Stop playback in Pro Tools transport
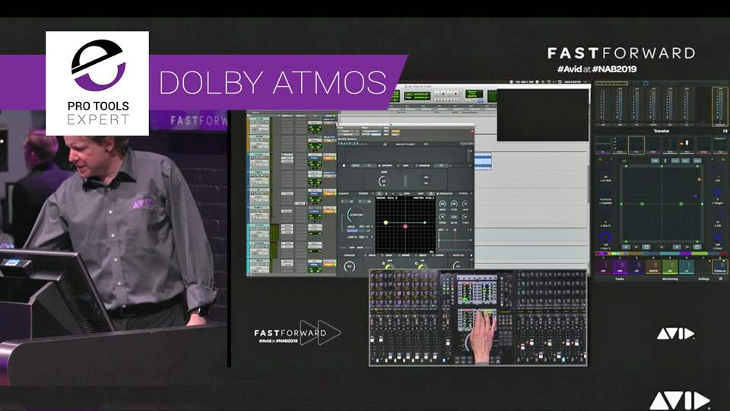 443,94
